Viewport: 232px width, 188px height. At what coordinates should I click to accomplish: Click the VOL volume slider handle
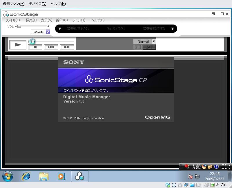(19, 26)
